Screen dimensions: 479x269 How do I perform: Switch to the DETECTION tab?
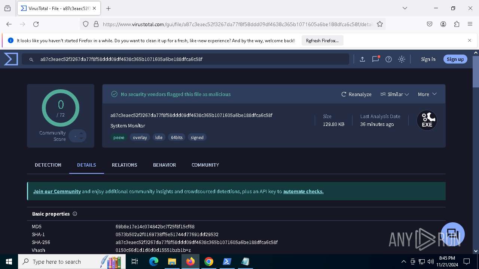48,165
